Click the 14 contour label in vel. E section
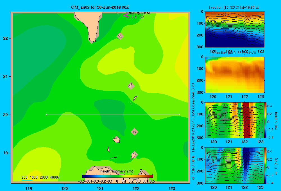Image resolution: width=281 pixels, height=191 pixels. coord(235,177)
